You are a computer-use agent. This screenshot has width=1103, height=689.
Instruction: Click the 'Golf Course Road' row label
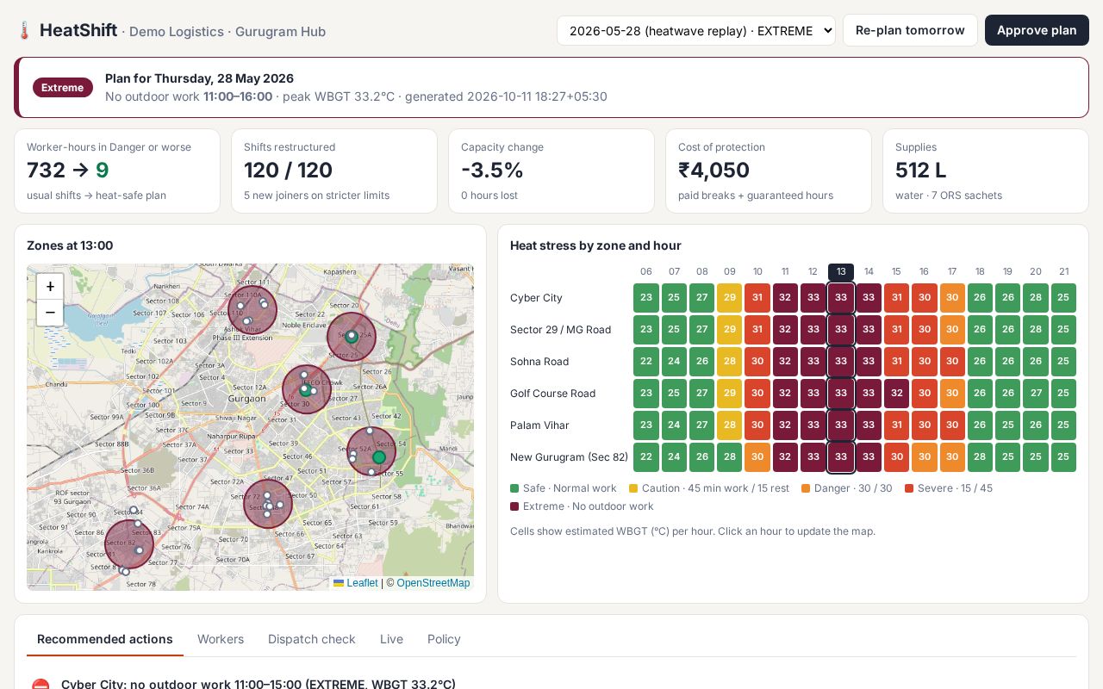click(552, 394)
